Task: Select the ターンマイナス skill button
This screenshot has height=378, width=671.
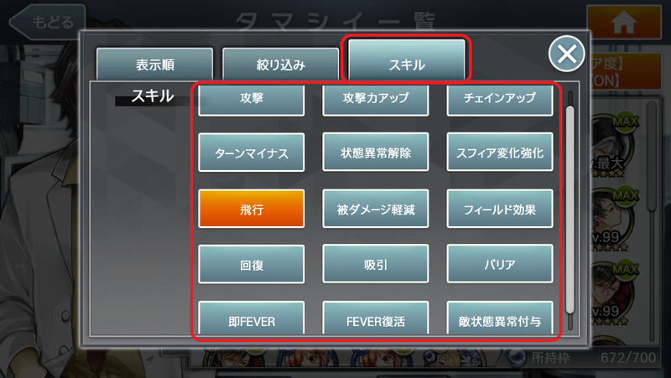Action: [x=251, y=153]
